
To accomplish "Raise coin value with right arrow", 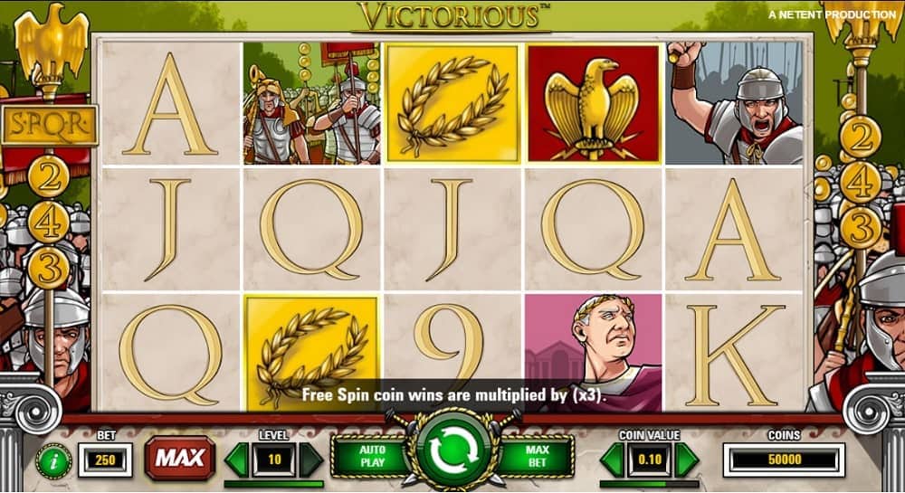I will click(687, 460).
